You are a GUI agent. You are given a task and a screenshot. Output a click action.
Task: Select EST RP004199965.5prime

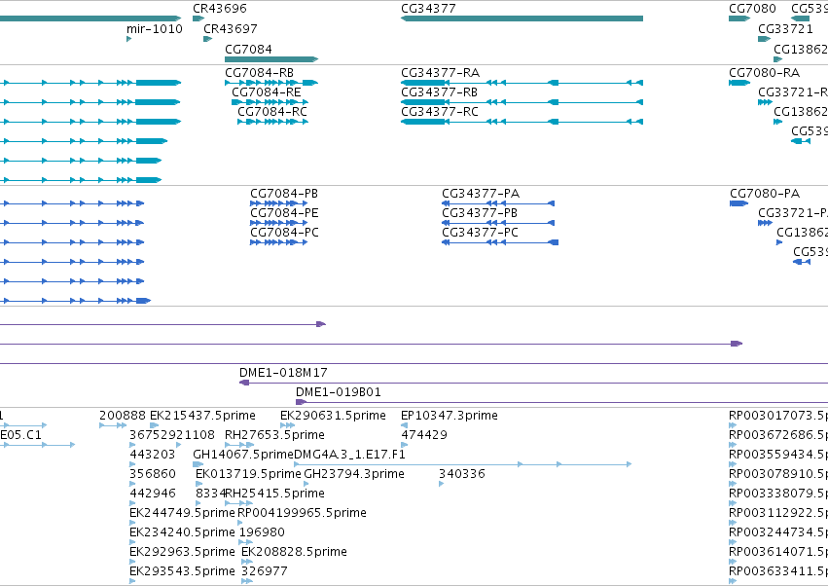tap(302, 513)
